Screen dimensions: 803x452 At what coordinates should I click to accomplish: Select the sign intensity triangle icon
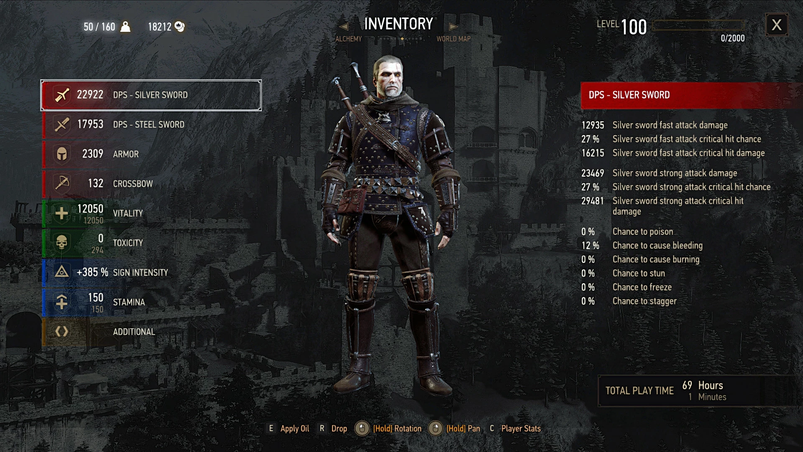[62, 272]
